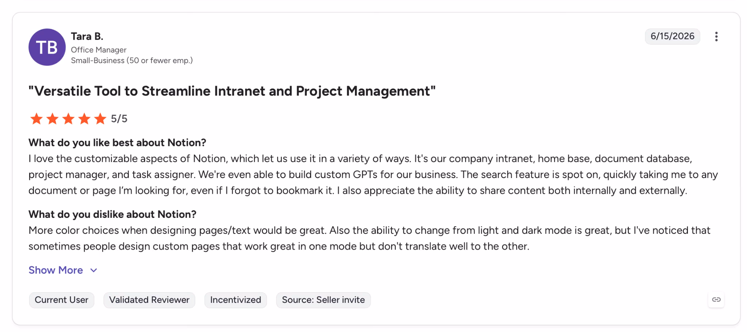Click the second orange rating star
Image resolution: width=747 pixels, height=332 pixels.
[x=53, y=119]
